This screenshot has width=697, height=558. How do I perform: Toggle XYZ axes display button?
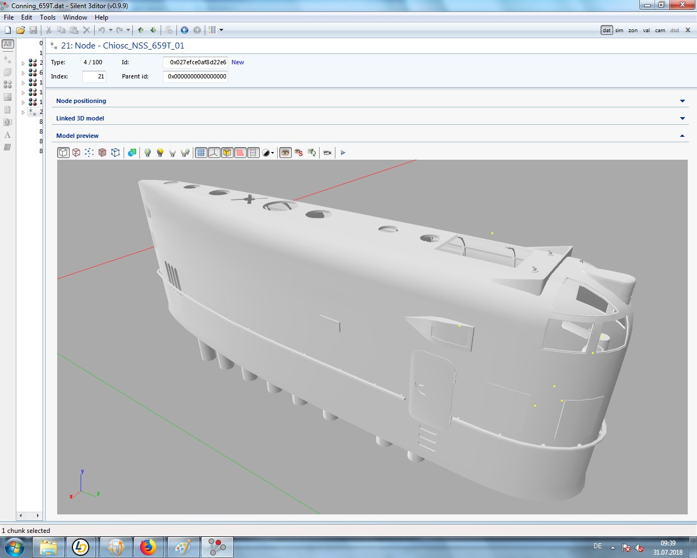(214, 153)
